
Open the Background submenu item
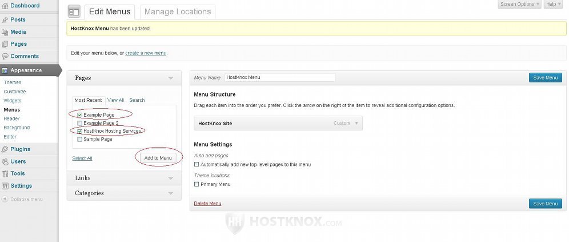tap(17, 128)
